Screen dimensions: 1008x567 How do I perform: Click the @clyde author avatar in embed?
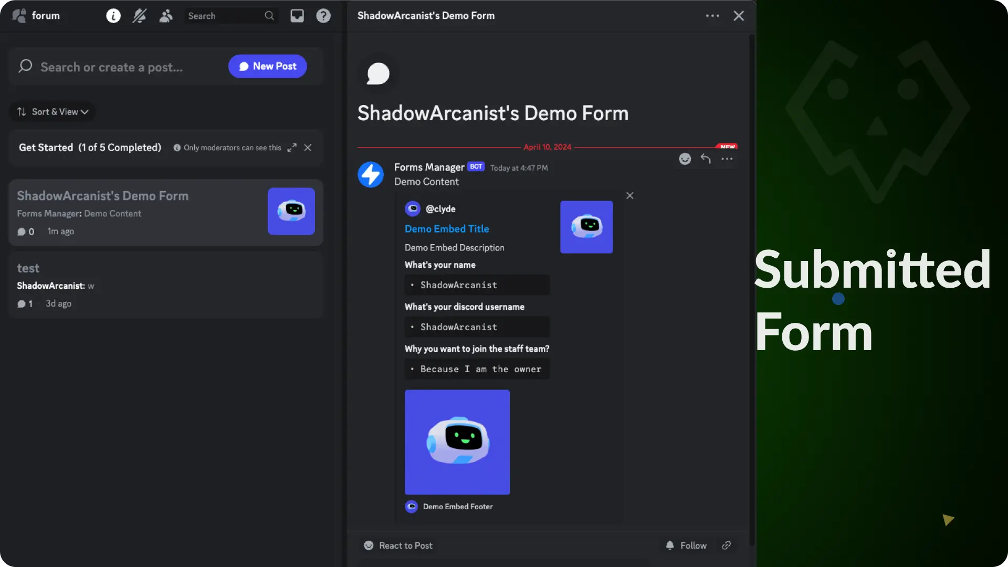click(413, 208)
